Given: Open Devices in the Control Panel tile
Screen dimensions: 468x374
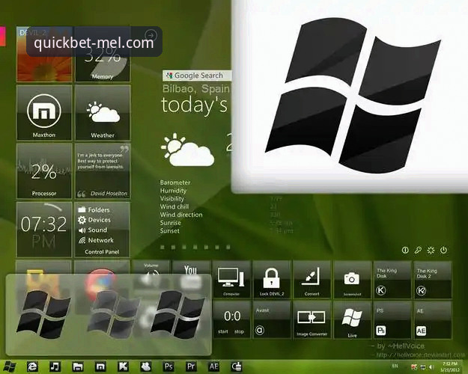Looking at the screenshot, I should [x=94, y=220].
